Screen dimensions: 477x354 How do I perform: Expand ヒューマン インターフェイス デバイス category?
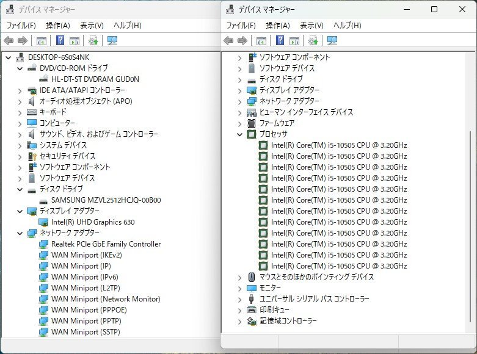pos(239,112)
